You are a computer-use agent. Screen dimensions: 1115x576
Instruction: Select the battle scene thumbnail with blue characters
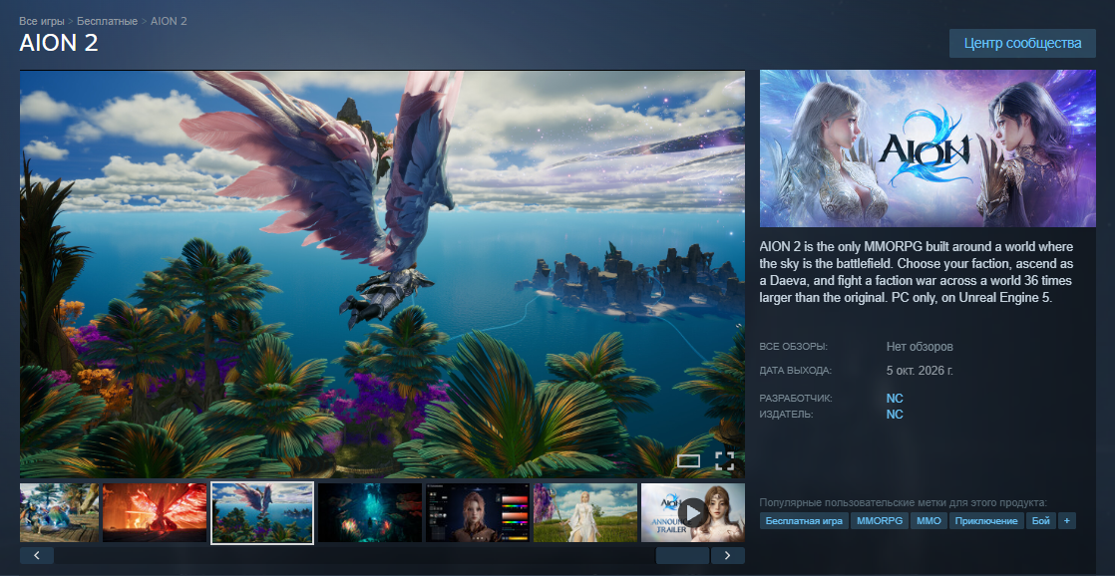pos(59,513)
